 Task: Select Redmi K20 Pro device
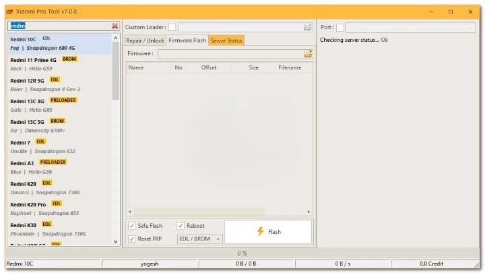pos(60,208)
